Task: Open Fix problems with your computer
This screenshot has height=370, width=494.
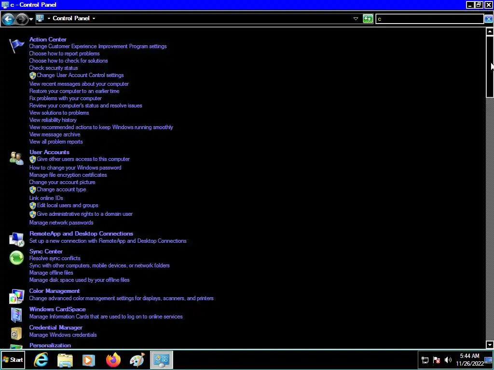Action: coord(66,98)
